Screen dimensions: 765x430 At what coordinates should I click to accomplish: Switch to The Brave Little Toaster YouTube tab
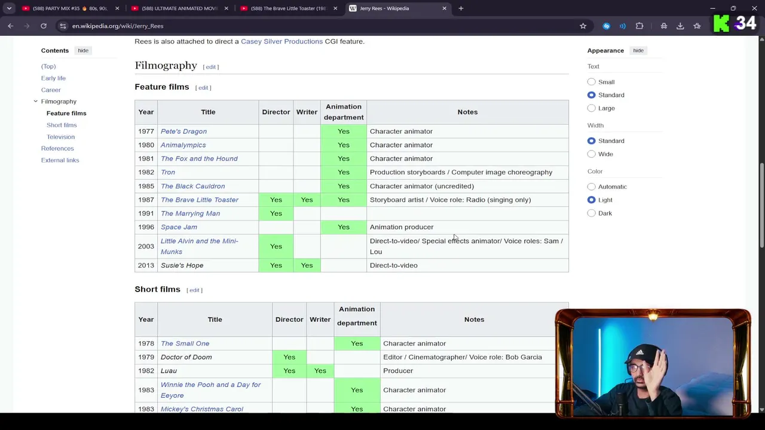[287, 8]
